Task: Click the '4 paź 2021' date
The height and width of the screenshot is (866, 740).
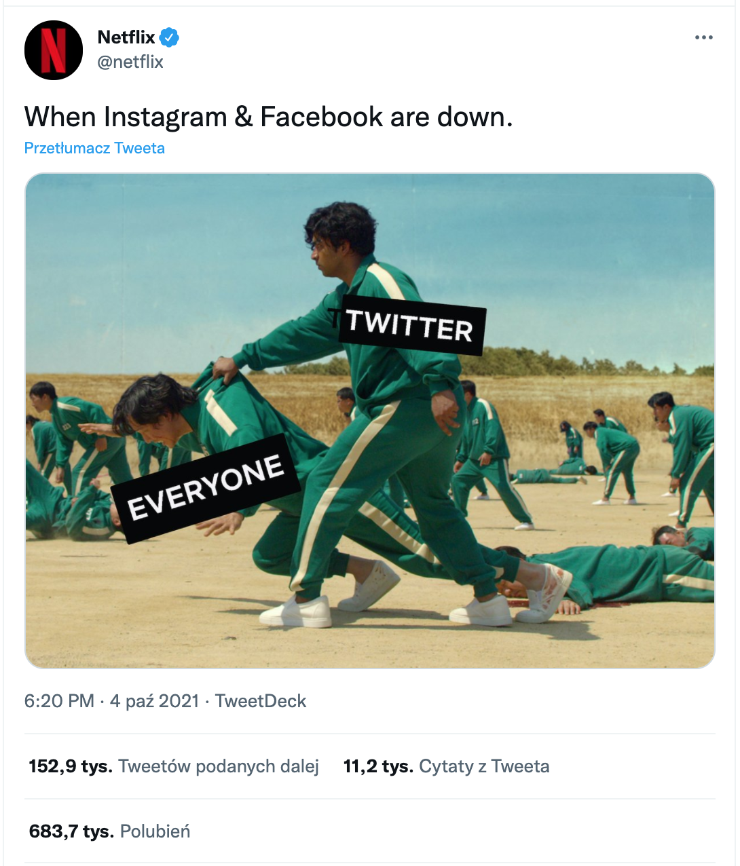Action: pyautogui.click(x=154, y=701)
